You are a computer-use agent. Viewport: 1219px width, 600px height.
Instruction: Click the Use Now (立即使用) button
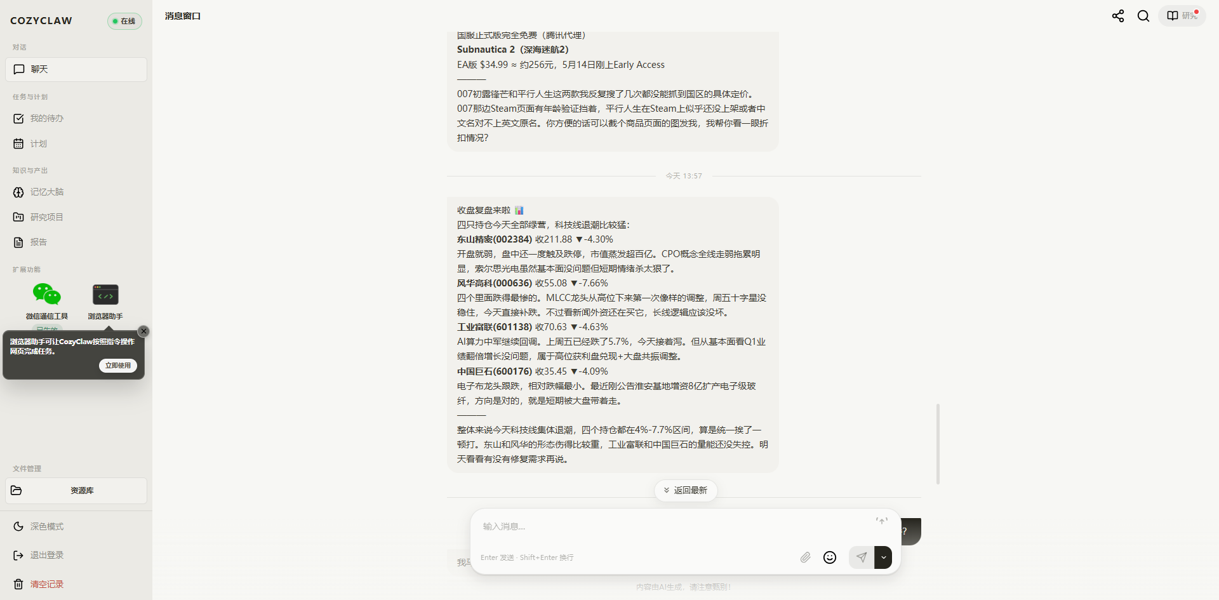click(x=118, y=366)
